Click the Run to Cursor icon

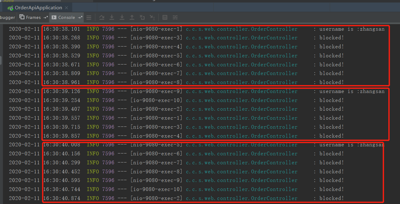click(152, 17)
